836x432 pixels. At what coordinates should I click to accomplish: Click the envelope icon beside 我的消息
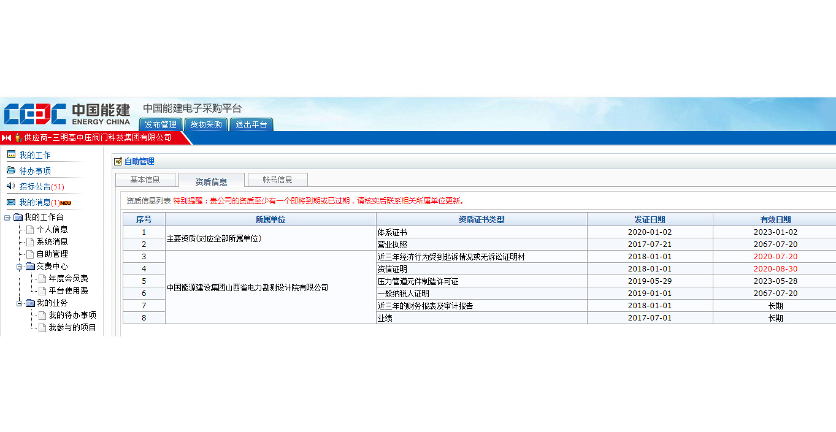click(11, 202)
